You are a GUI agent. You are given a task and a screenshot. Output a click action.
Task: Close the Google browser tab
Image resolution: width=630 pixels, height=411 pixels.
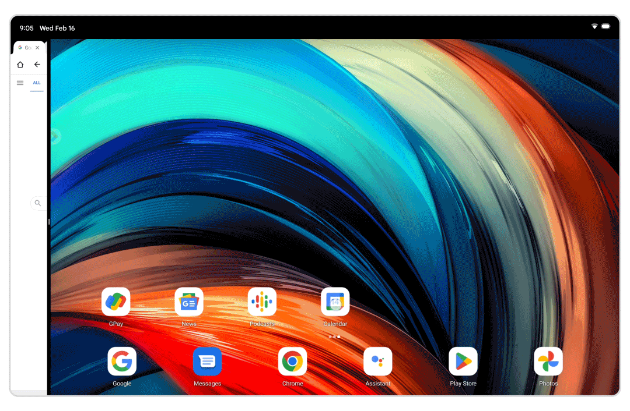click(38, 48)
